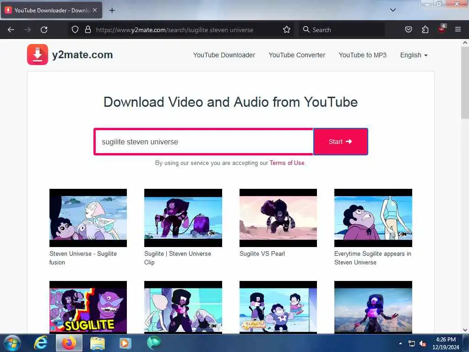Go back with the browser back arrow
Viewport: 469px width, 352px height.
(11, 30)
